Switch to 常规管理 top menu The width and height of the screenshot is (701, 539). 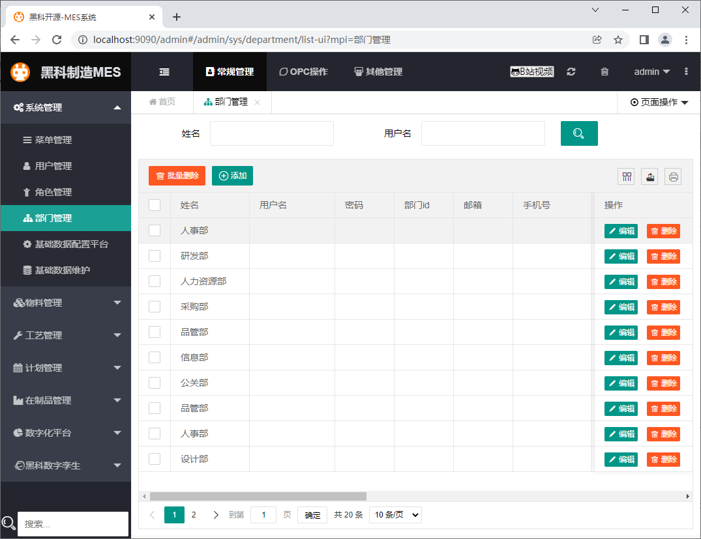[x=230, y=72]
